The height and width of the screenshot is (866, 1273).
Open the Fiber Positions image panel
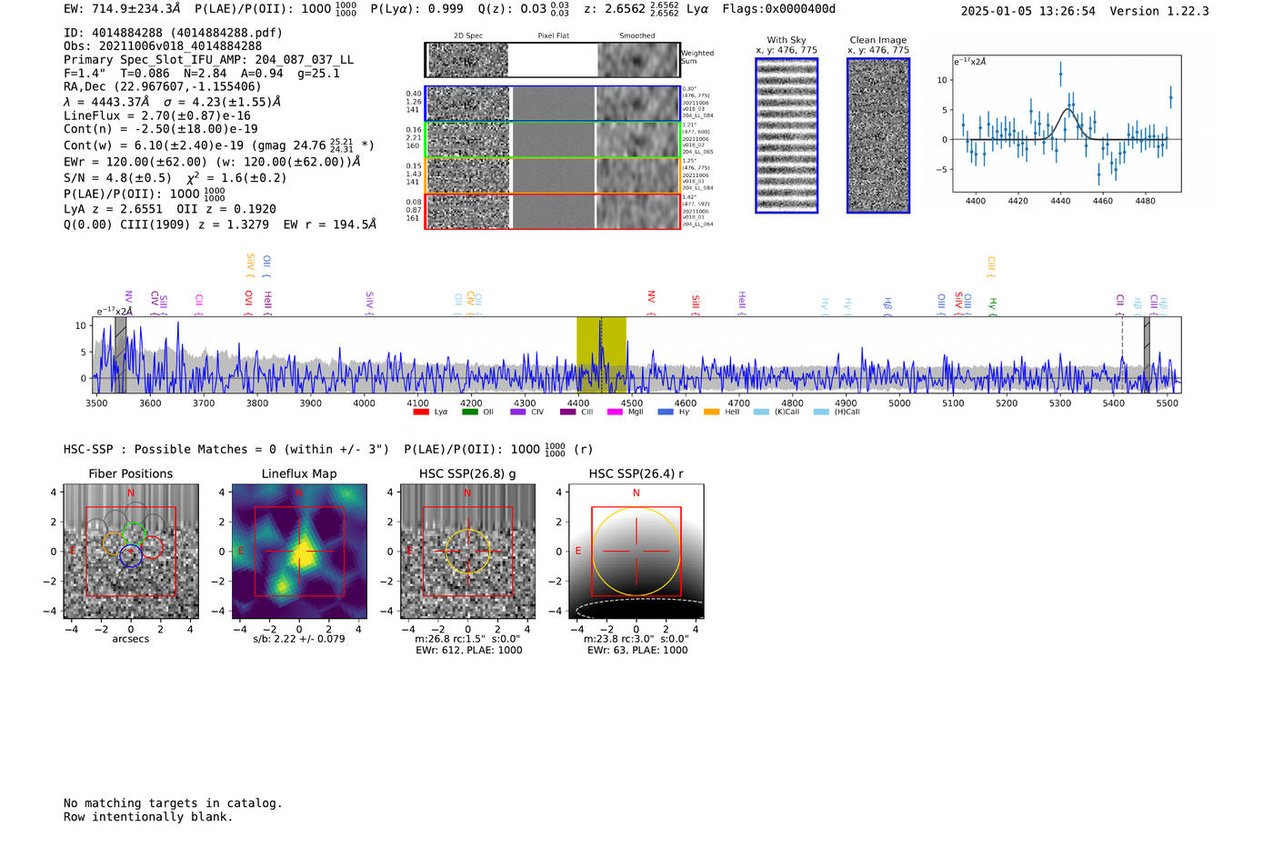(x=131, y=552)
